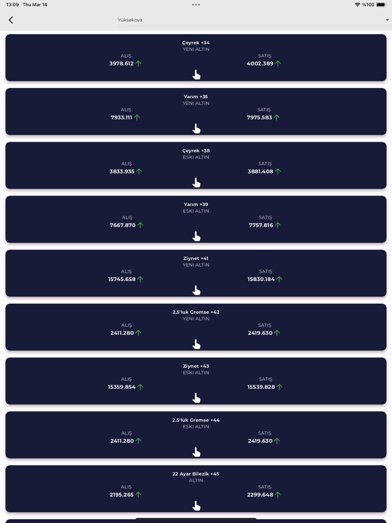Tap the hand pointer icon on Ziynet +43 card
Image resolution: width=392 pixels, height=523 pixels.
[x=196, y=398]
